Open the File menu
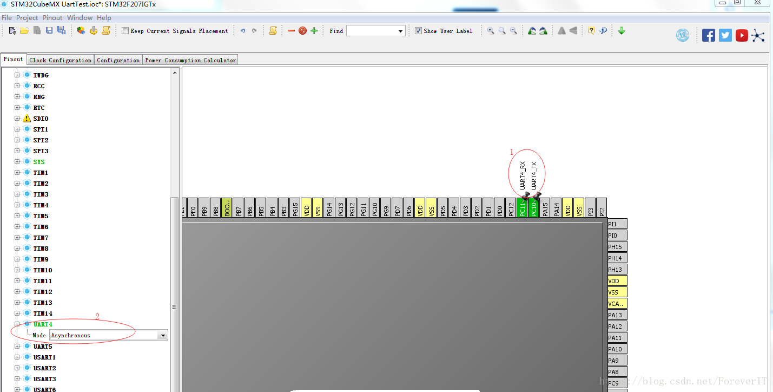 coord(6,18)
